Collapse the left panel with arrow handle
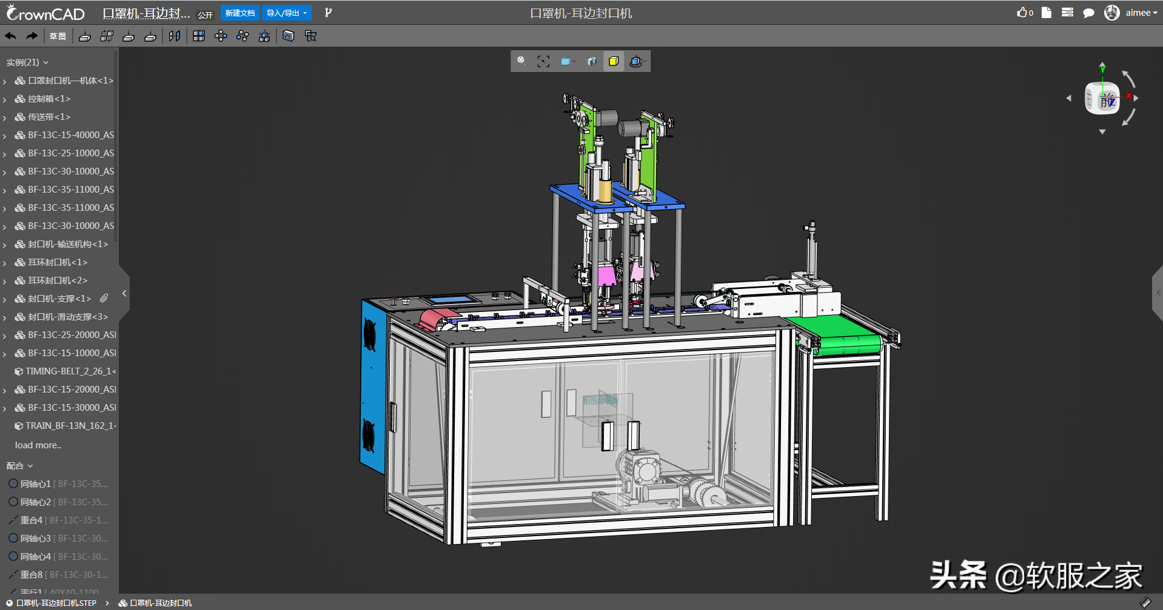Viewport: 1163px width, 610px height. pyautogui.click(x=124, y=293)
